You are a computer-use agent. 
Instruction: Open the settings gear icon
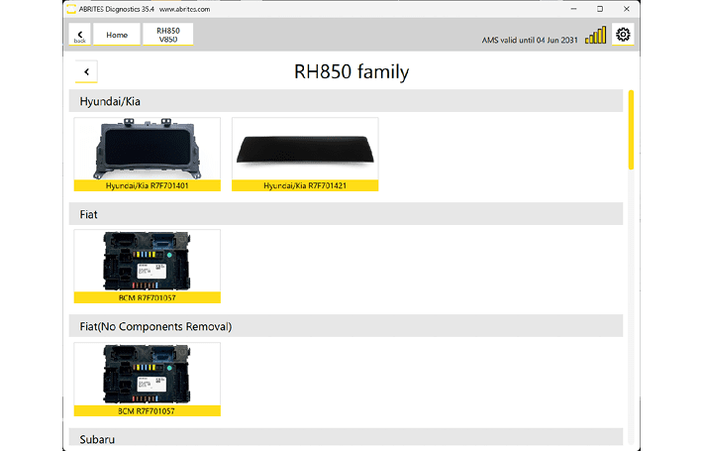(624, 35)
